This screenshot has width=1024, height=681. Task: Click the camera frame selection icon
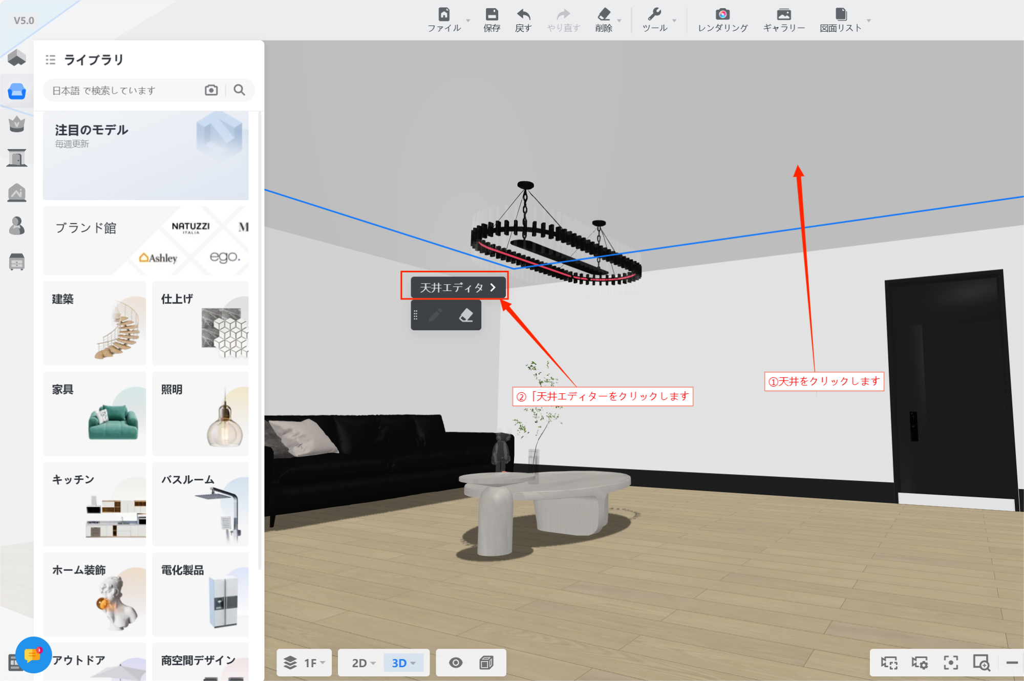click(889, 663)
